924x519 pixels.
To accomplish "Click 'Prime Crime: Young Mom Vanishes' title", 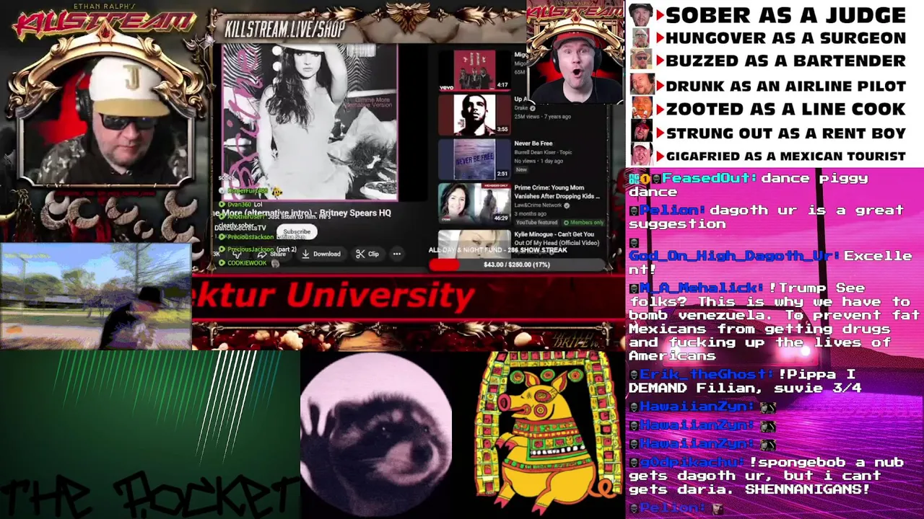I will click(557, 192).
